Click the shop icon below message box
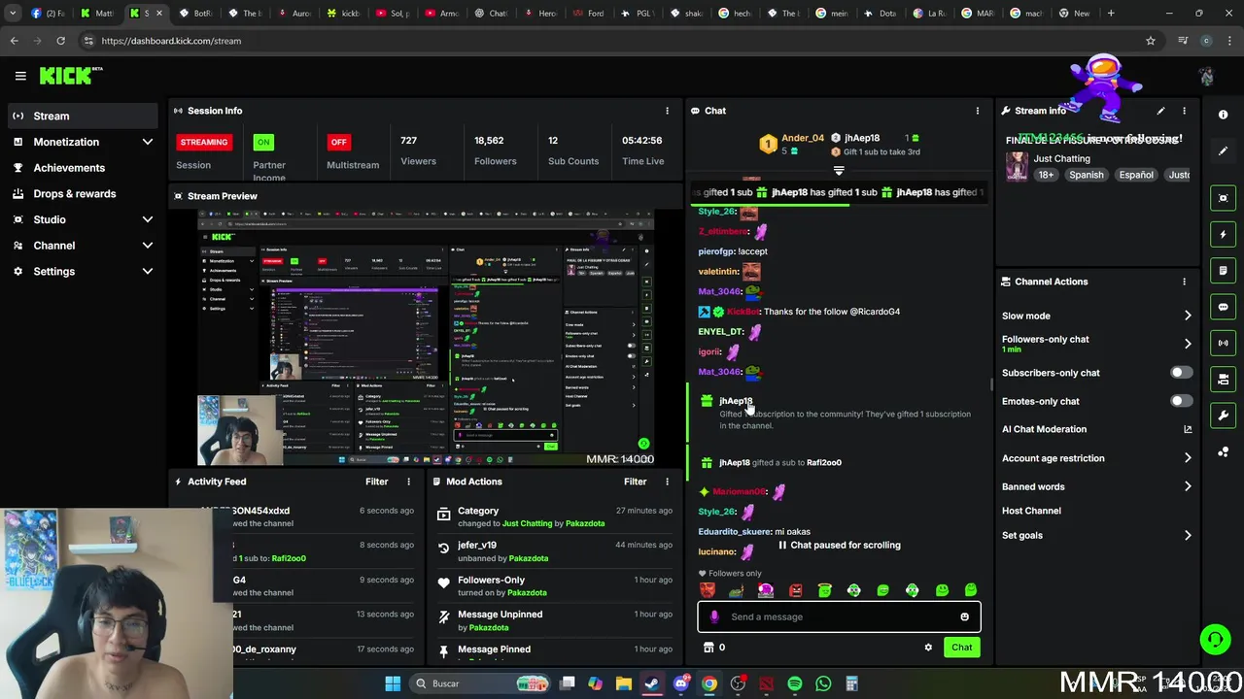This screenshot has height=699, width=1244. click(708, 648)
